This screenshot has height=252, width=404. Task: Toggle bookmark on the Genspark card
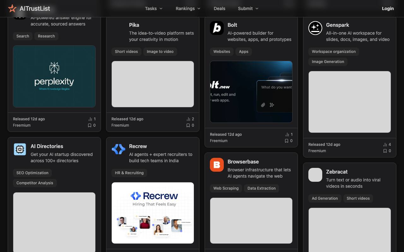pyautogui.click(x=385, y=151)
